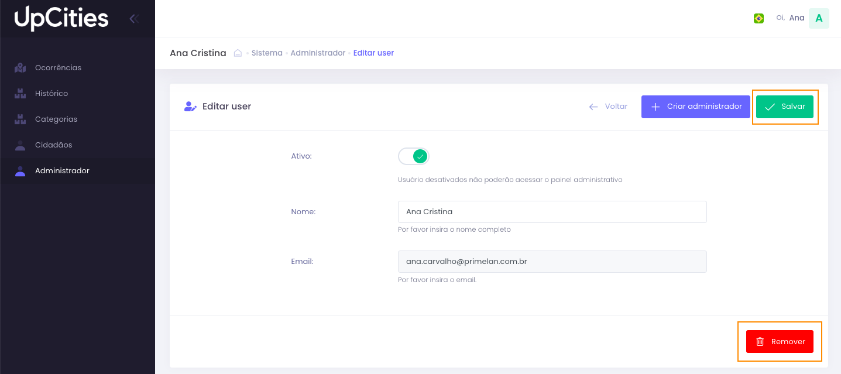Click the UpCities logo
Screen dimensions: 841x374
[61, 18]
